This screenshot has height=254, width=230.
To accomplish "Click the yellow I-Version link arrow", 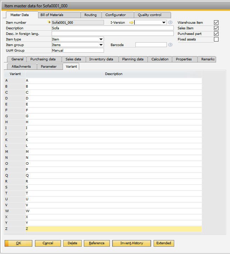I will coord(131,23).
